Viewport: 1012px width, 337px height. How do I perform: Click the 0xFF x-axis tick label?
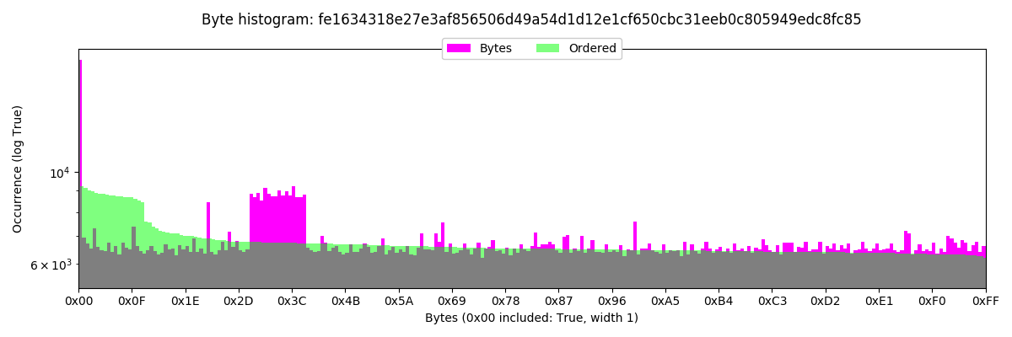[985, 301]
